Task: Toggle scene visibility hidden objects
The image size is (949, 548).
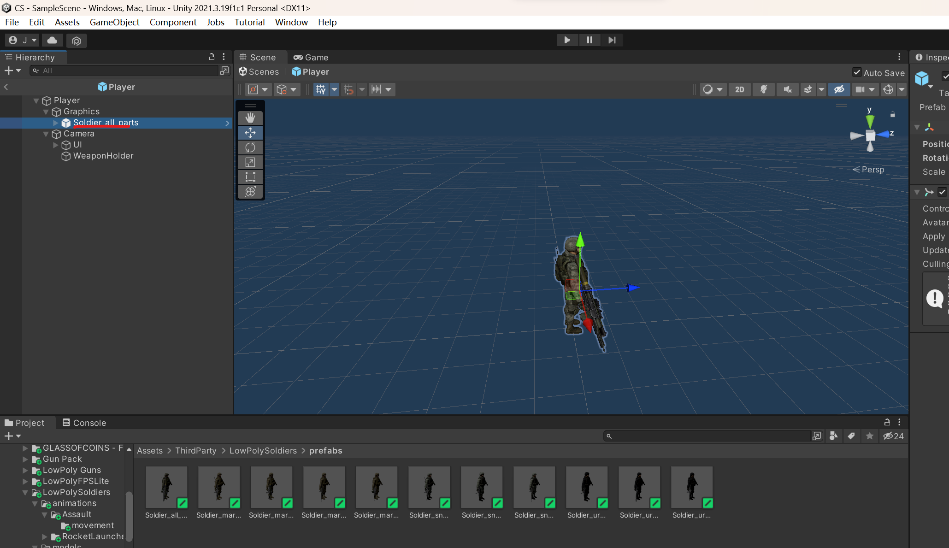Action: (839, 89)
